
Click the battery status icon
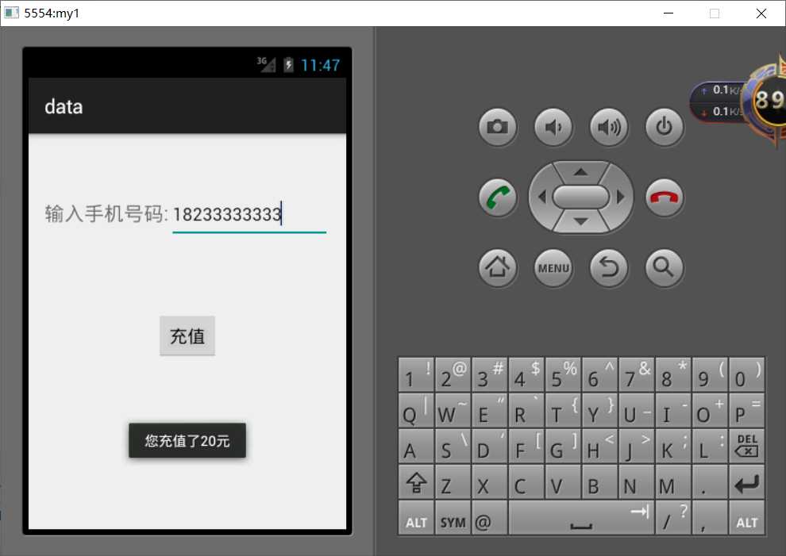click(288, 64)
